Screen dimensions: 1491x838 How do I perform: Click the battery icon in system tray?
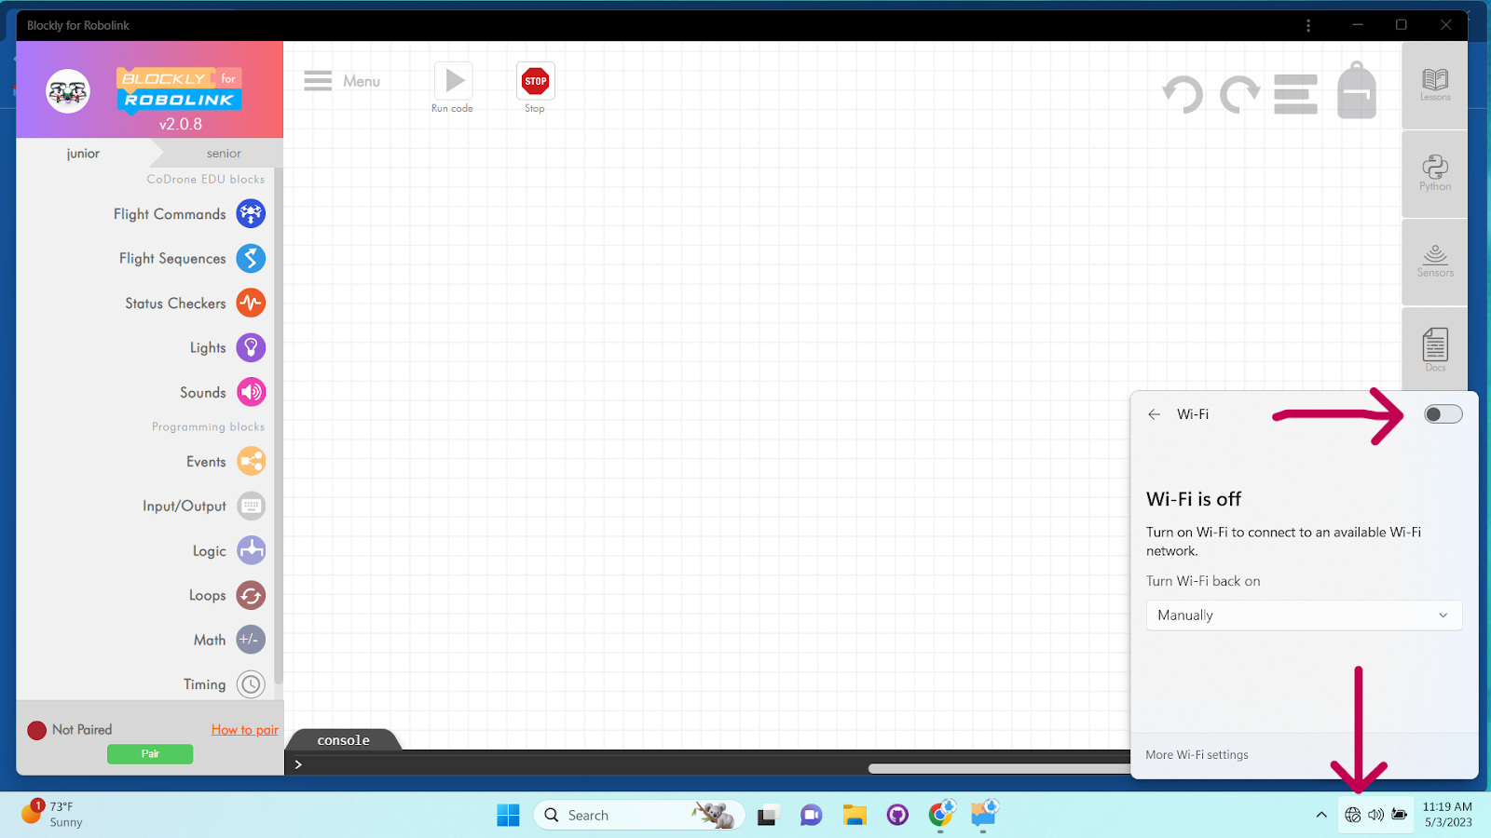1400,816
